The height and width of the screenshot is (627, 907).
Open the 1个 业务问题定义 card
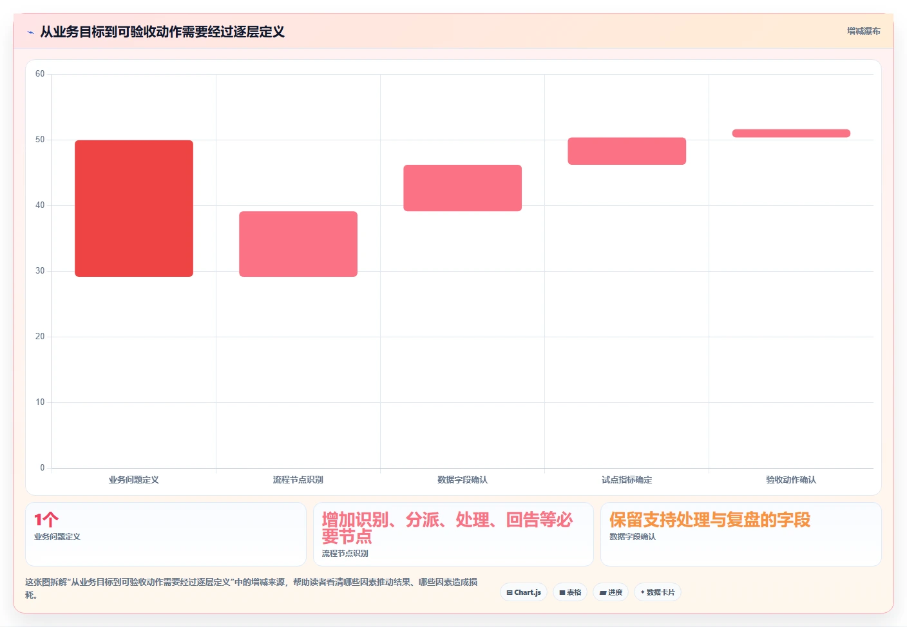(166, 534)
